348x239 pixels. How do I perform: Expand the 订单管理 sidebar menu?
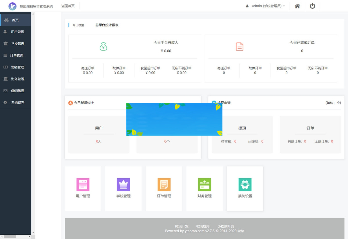[16, 55]
